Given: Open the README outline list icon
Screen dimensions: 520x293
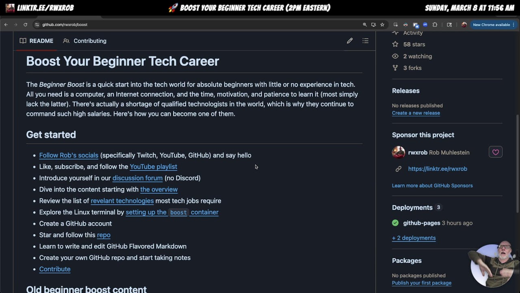Looking at the screenshot, I should [x=366, y=41].
